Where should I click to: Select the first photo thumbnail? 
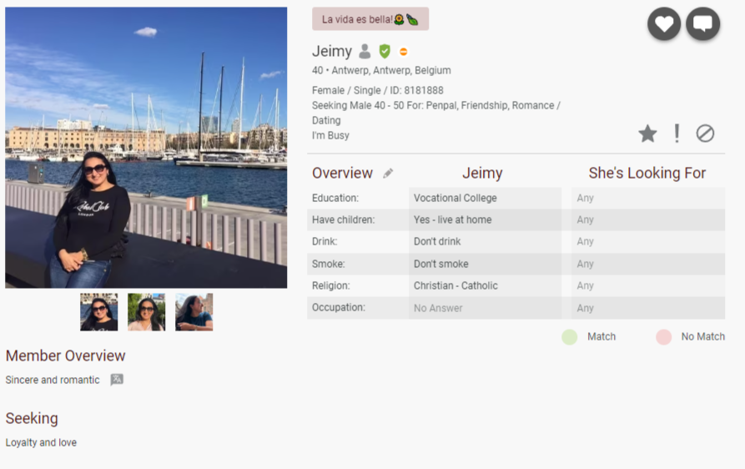coord(98,312)
